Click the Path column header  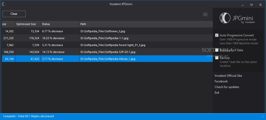83,24
